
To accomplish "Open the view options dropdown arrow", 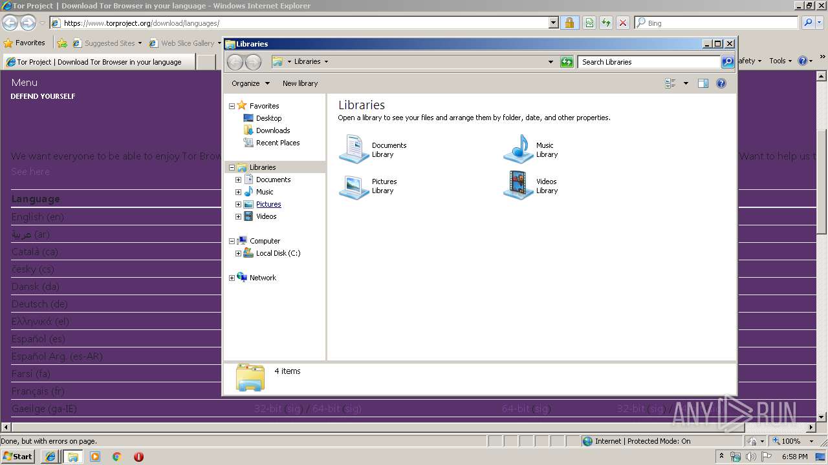I will point(686,83).
